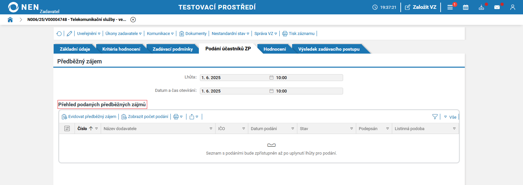Open Název dodavatele column filter arrow
The image size is (523, 185).
coord(211,129)
